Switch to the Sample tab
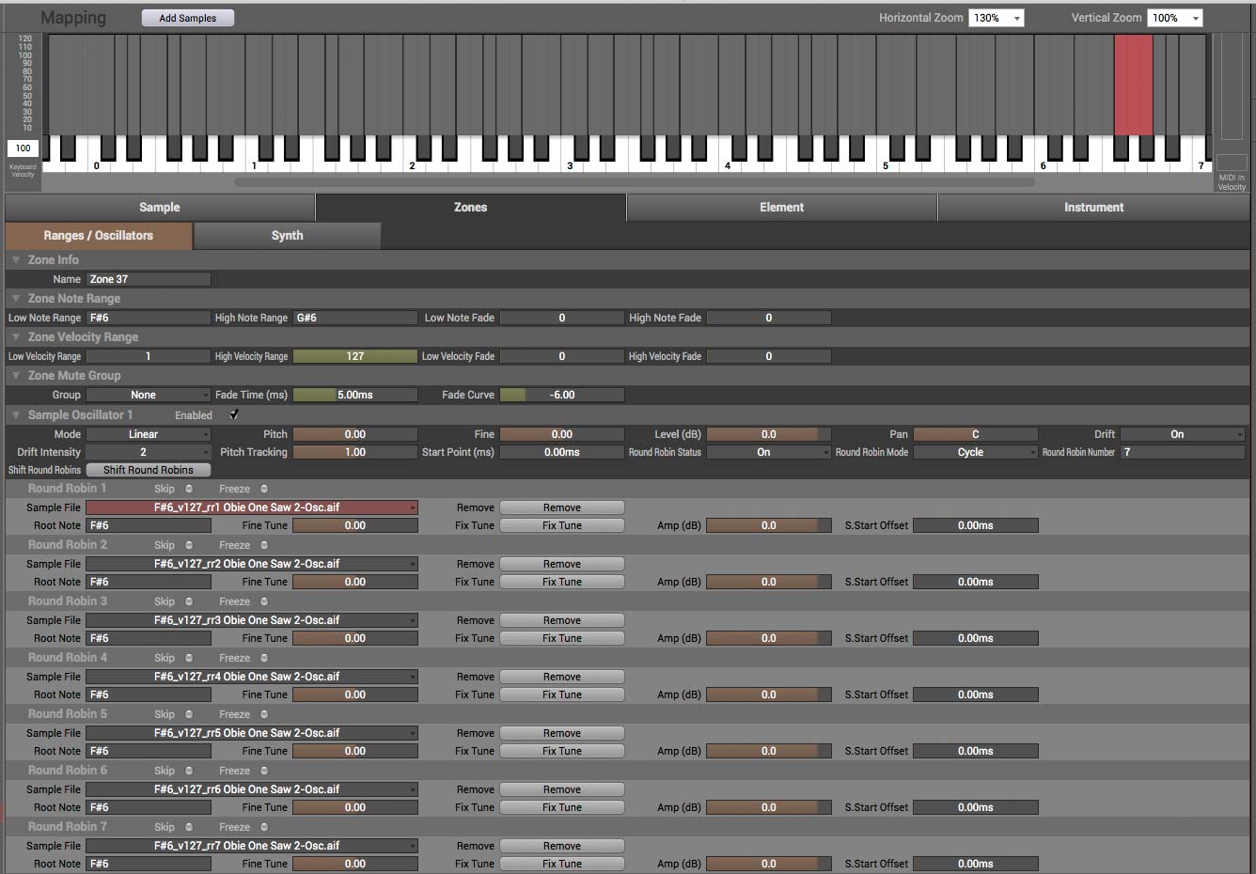Viewport: 1256px width, 874px height. [160, 208]
